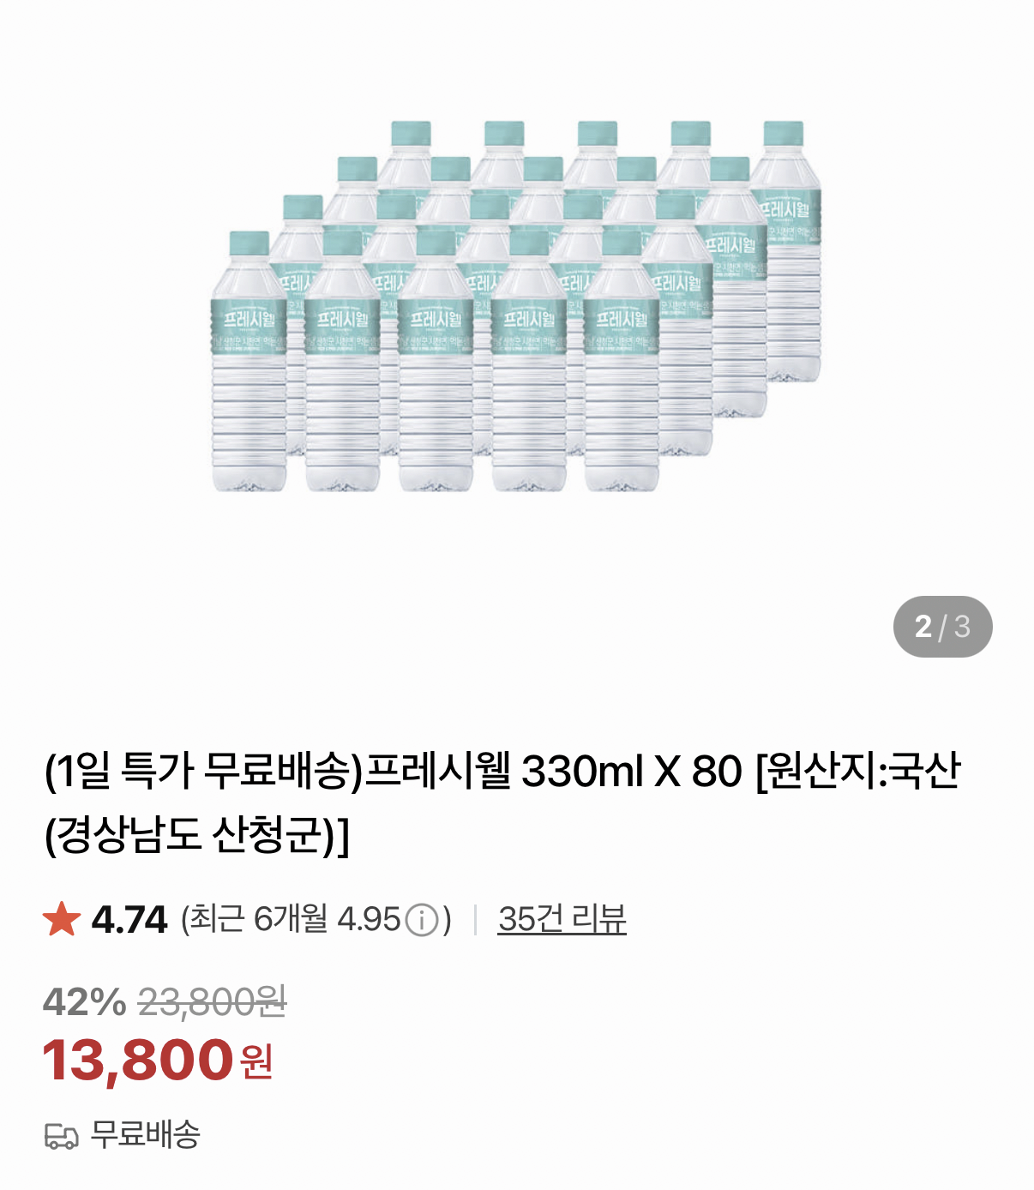The height and width of the screenshot is (1190, 1034).
Task: Click the 무료배송 label beside the truck
Action: [146, 1134]
